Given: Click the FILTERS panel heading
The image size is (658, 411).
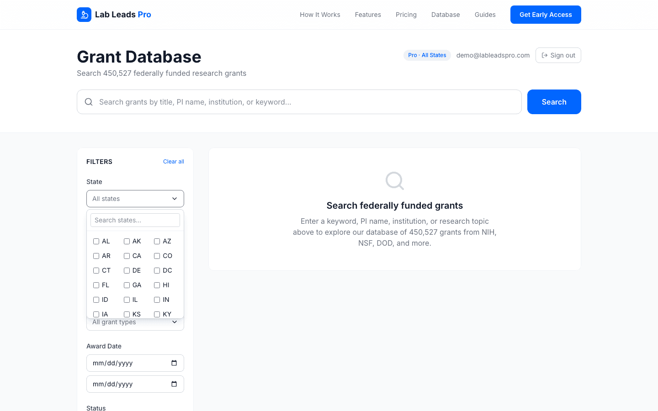Looking at the screenshot, I should tap(99, 162).
